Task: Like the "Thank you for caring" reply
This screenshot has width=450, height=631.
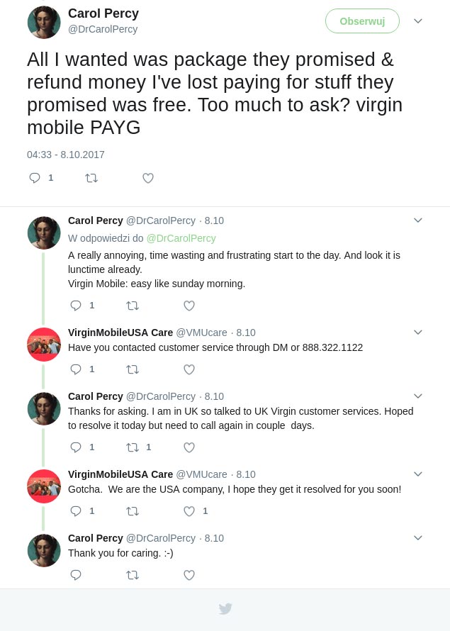Action: (189, 575)
